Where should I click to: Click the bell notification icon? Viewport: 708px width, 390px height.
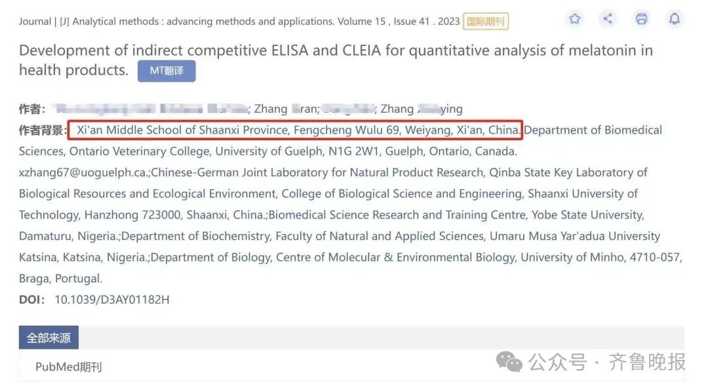click(675, 19)
